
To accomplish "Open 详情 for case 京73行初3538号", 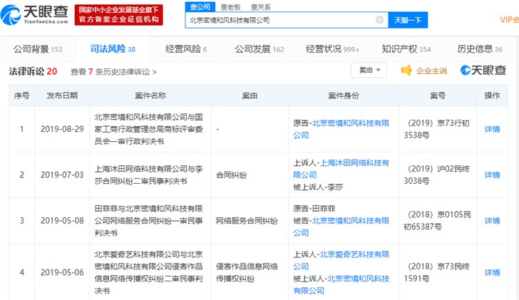I will 492,129.
